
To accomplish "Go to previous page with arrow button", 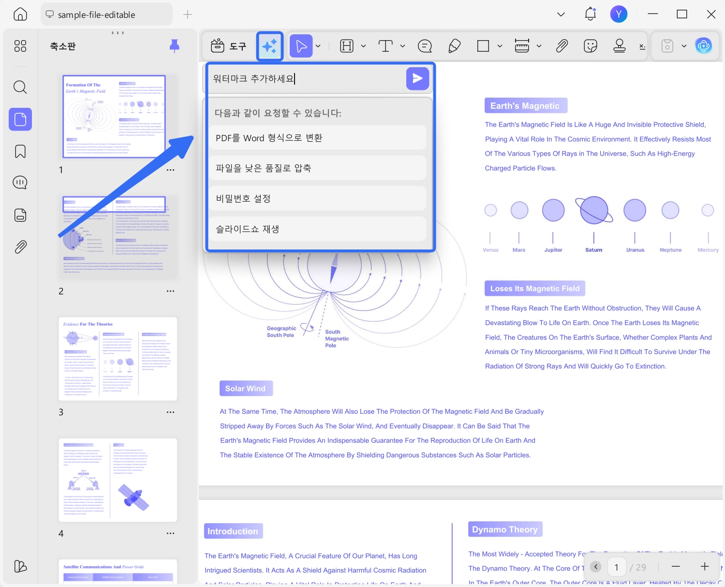I will (596, 567).
